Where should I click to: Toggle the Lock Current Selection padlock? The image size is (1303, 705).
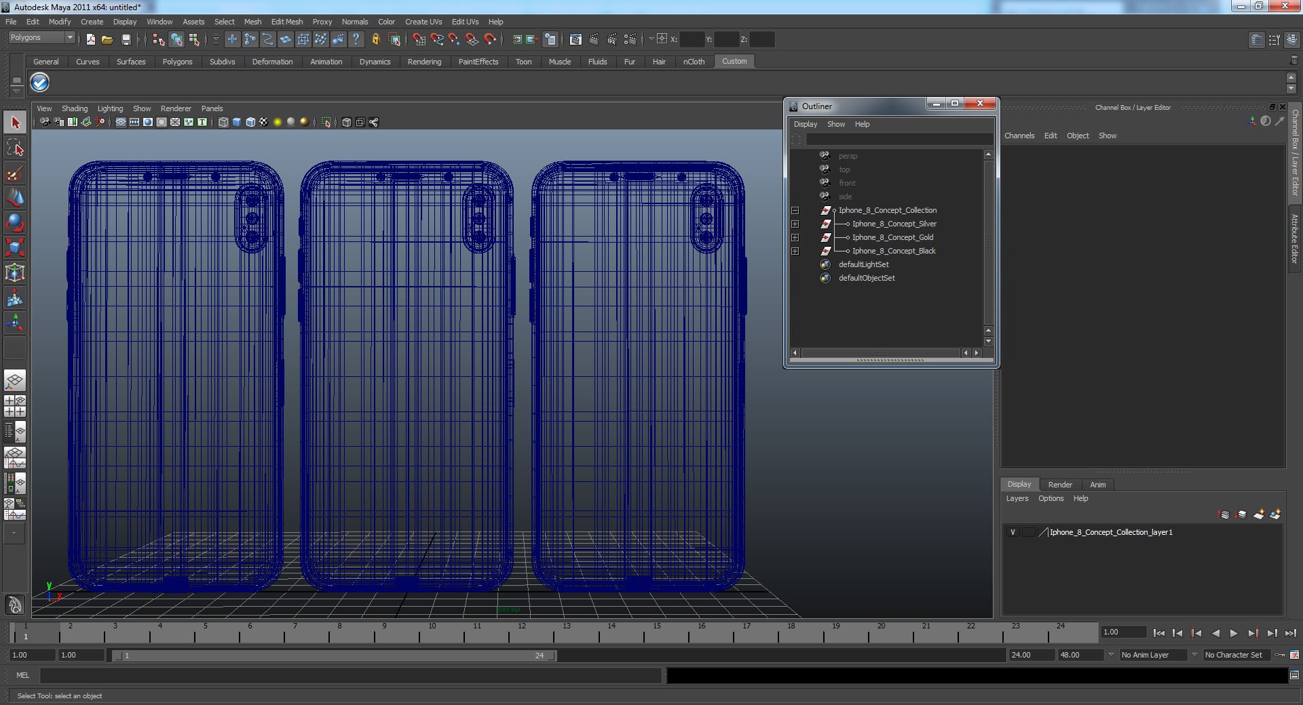(376, 39)
